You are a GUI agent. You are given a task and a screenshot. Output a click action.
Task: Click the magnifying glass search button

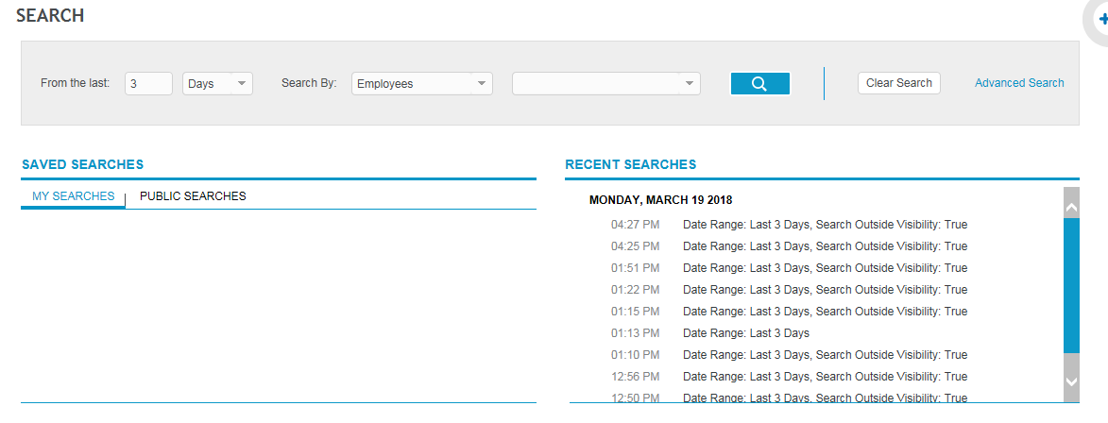click(x=759, y=84)
